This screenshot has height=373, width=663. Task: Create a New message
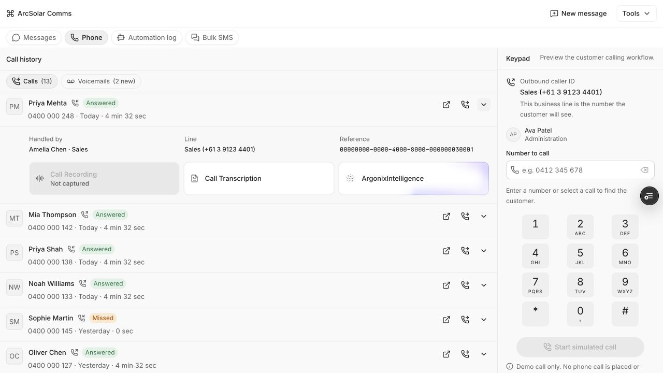578,13
